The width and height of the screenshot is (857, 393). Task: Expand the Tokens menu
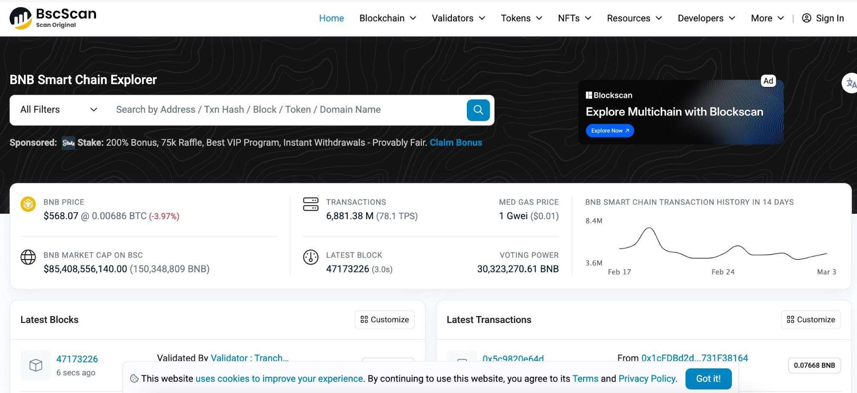(x=521, y=18)
